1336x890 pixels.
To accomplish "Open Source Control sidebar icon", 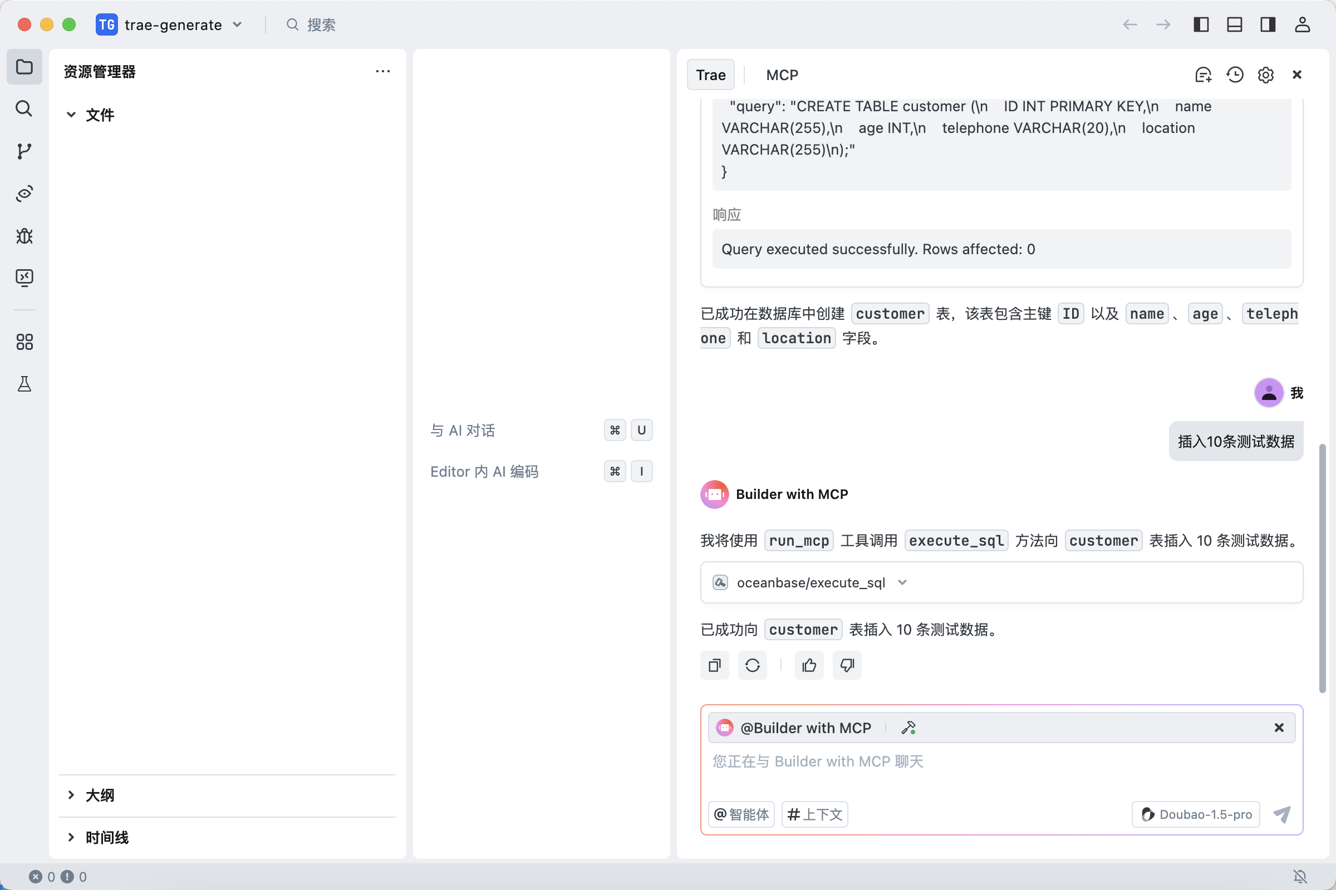I will (24, 151).
